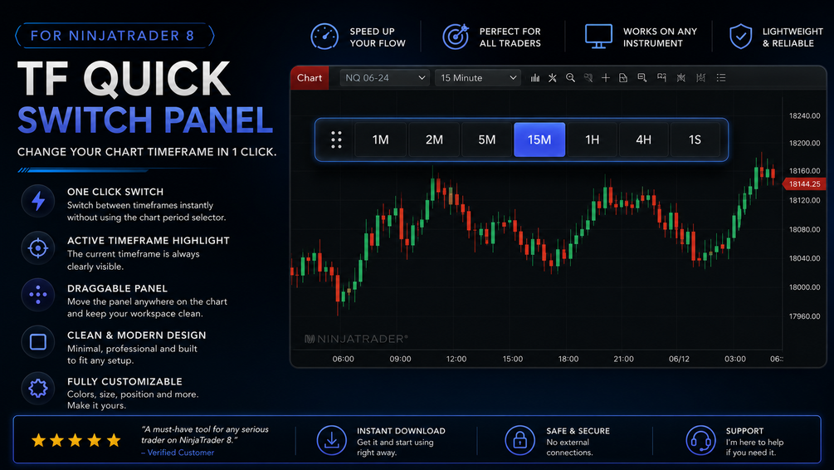834x470 pixels.
Task: Click the gear Fully Customizable icon
Action: 38,388
